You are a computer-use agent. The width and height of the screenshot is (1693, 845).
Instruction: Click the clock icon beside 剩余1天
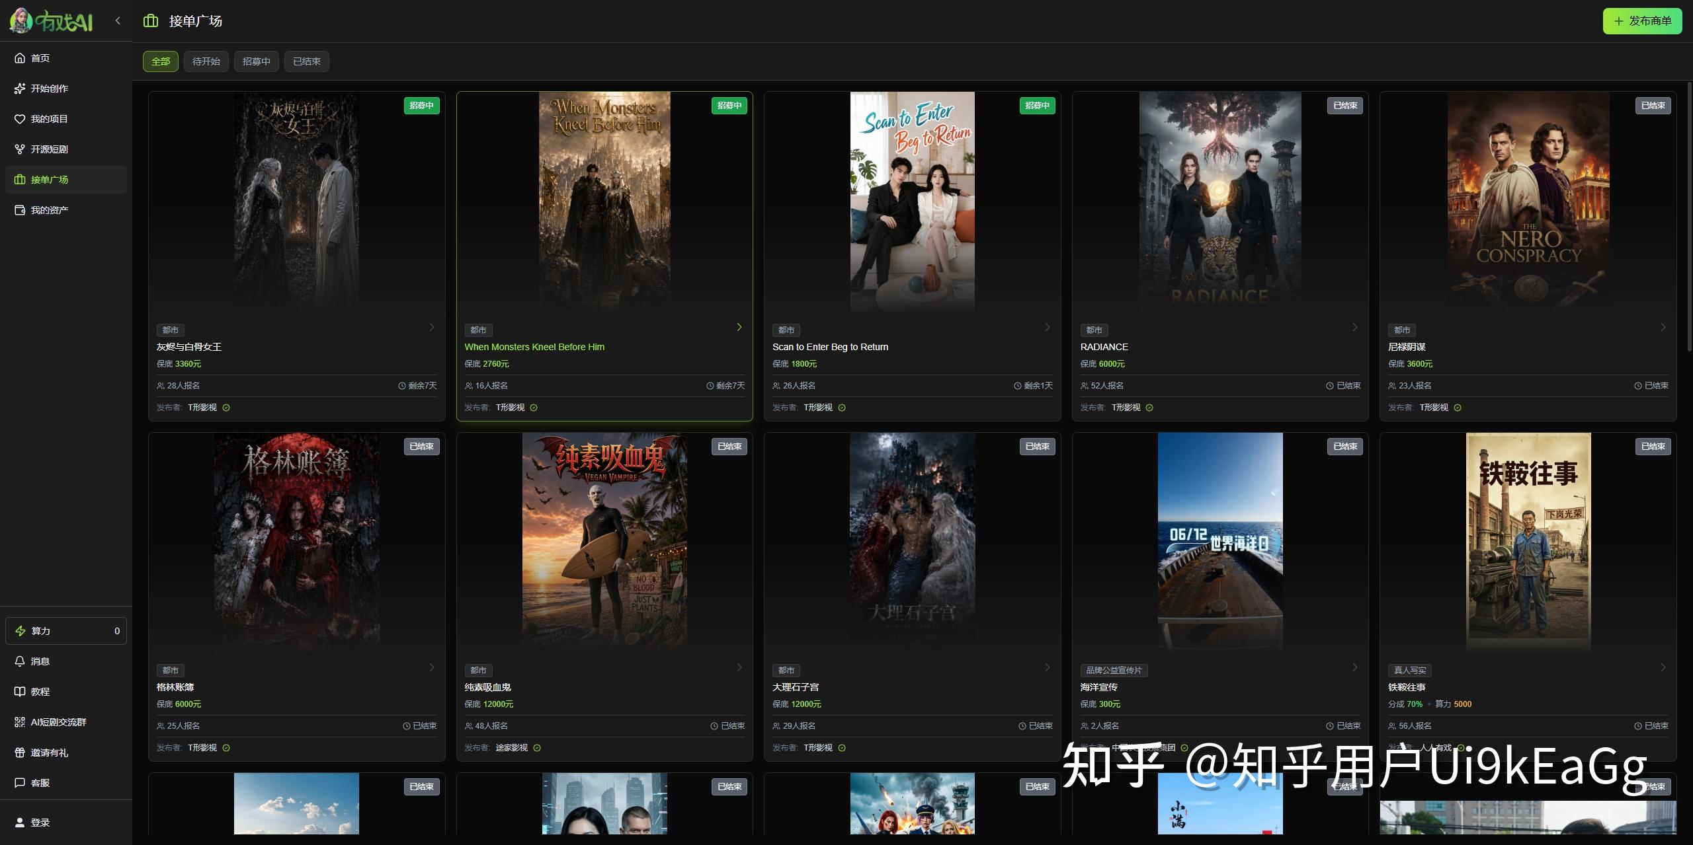pos(1018,386)
